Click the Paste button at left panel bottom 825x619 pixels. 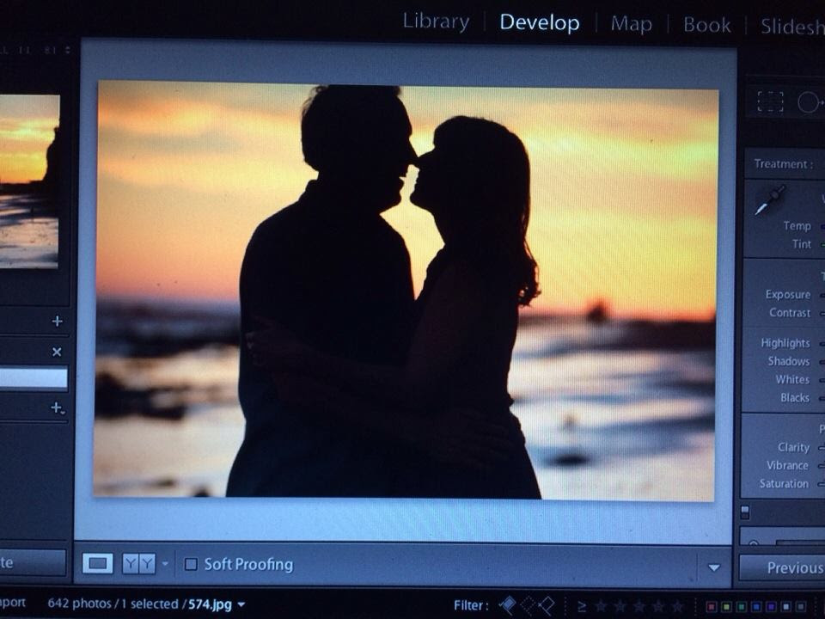click(33, 562)
